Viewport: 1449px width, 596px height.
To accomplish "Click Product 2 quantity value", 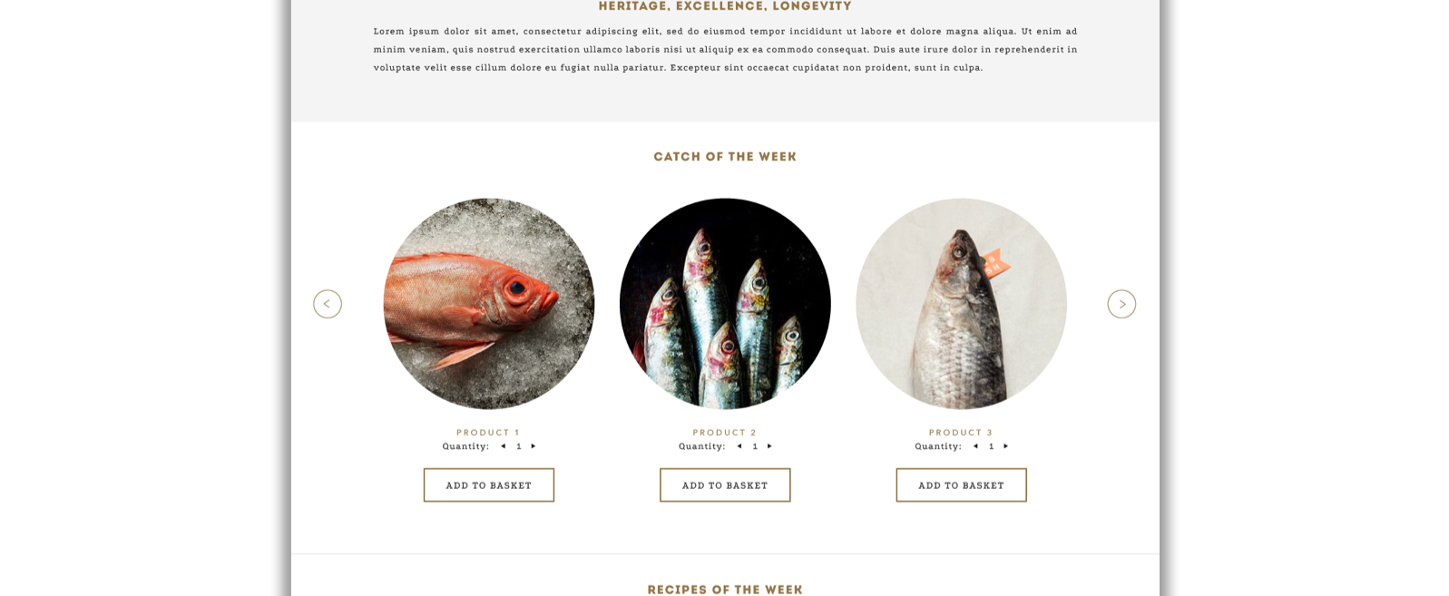I will coord(755,446).
